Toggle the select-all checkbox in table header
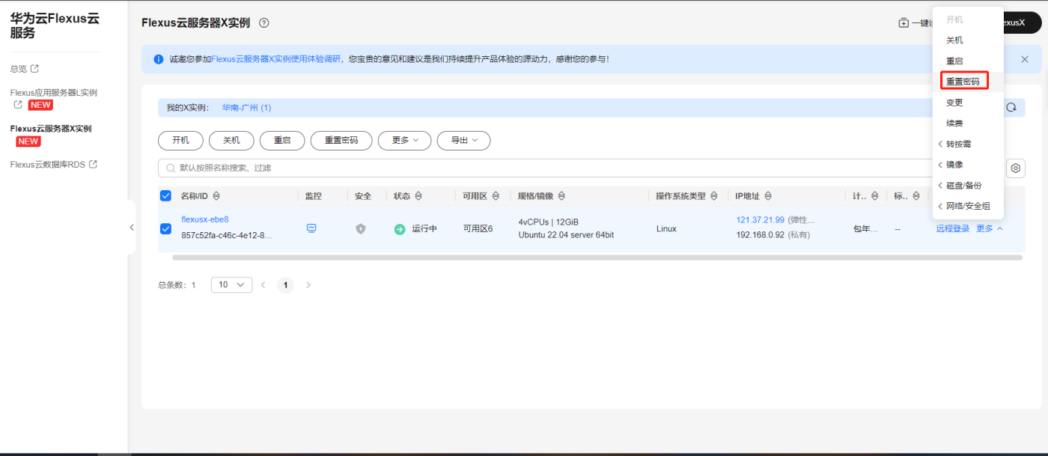This screenshot has width=1048, height=456. (x=165, y=196)
